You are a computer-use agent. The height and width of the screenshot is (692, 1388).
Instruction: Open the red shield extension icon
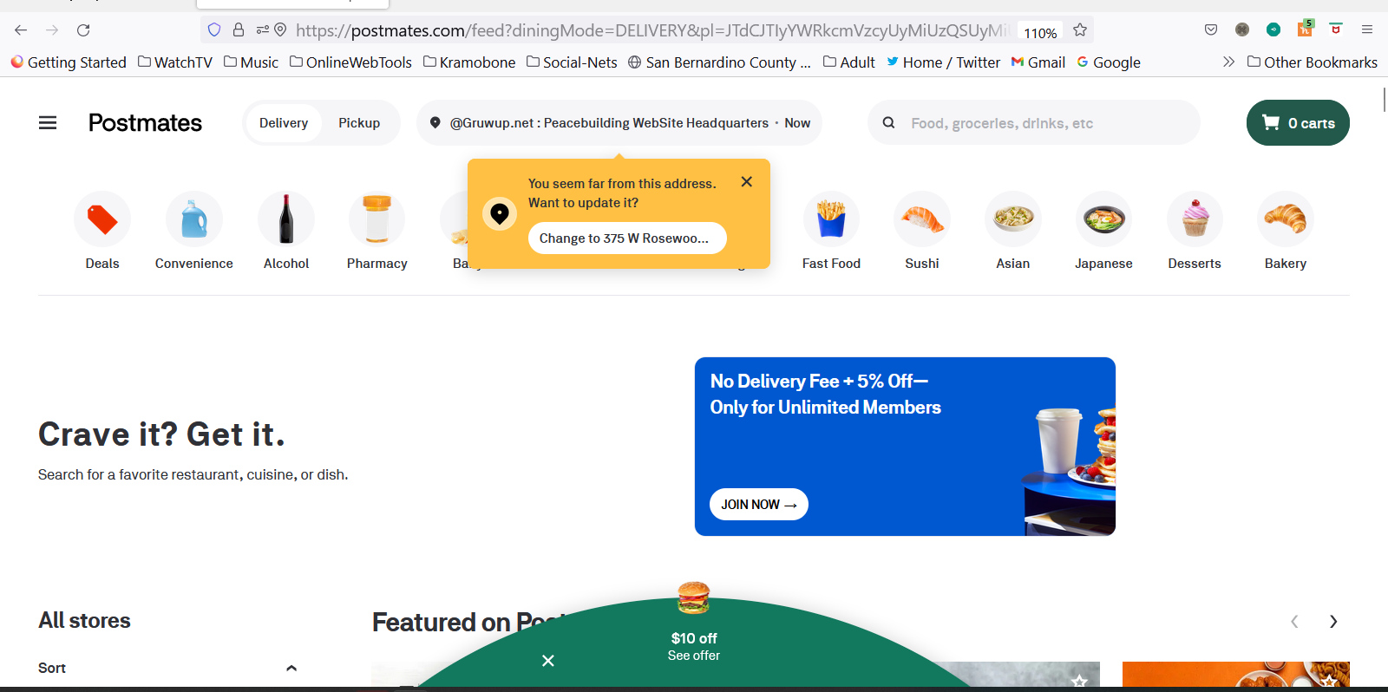pos(1336,29)
